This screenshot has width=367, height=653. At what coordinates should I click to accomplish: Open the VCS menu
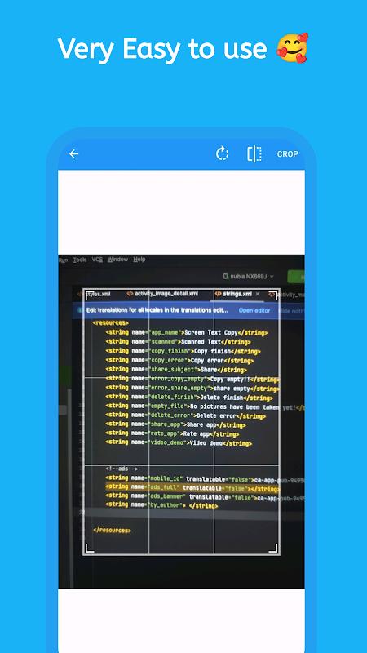97,260
